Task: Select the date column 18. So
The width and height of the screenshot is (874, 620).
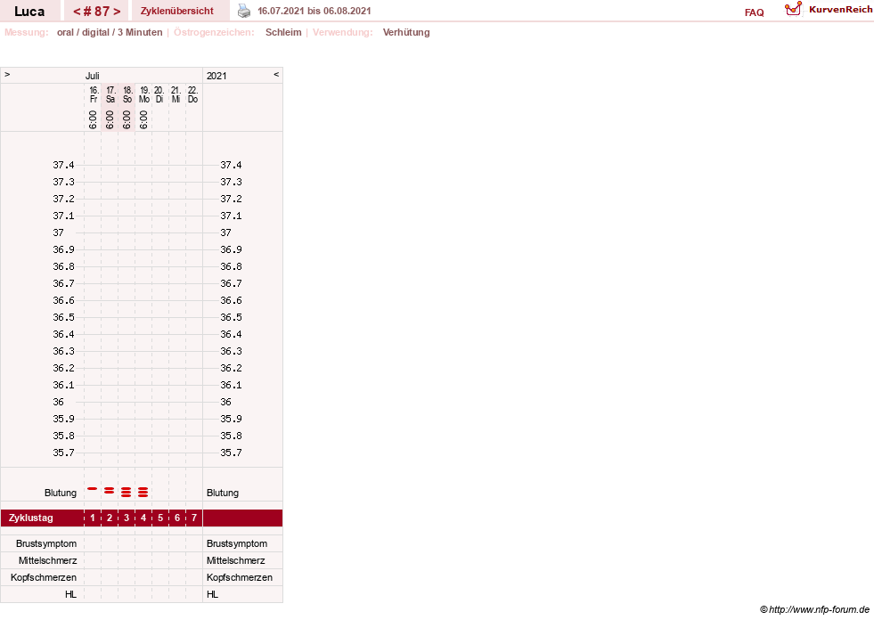Action: (127, 94)
